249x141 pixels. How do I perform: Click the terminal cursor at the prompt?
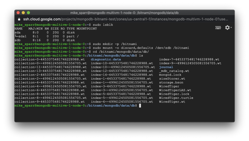point(140,106)
